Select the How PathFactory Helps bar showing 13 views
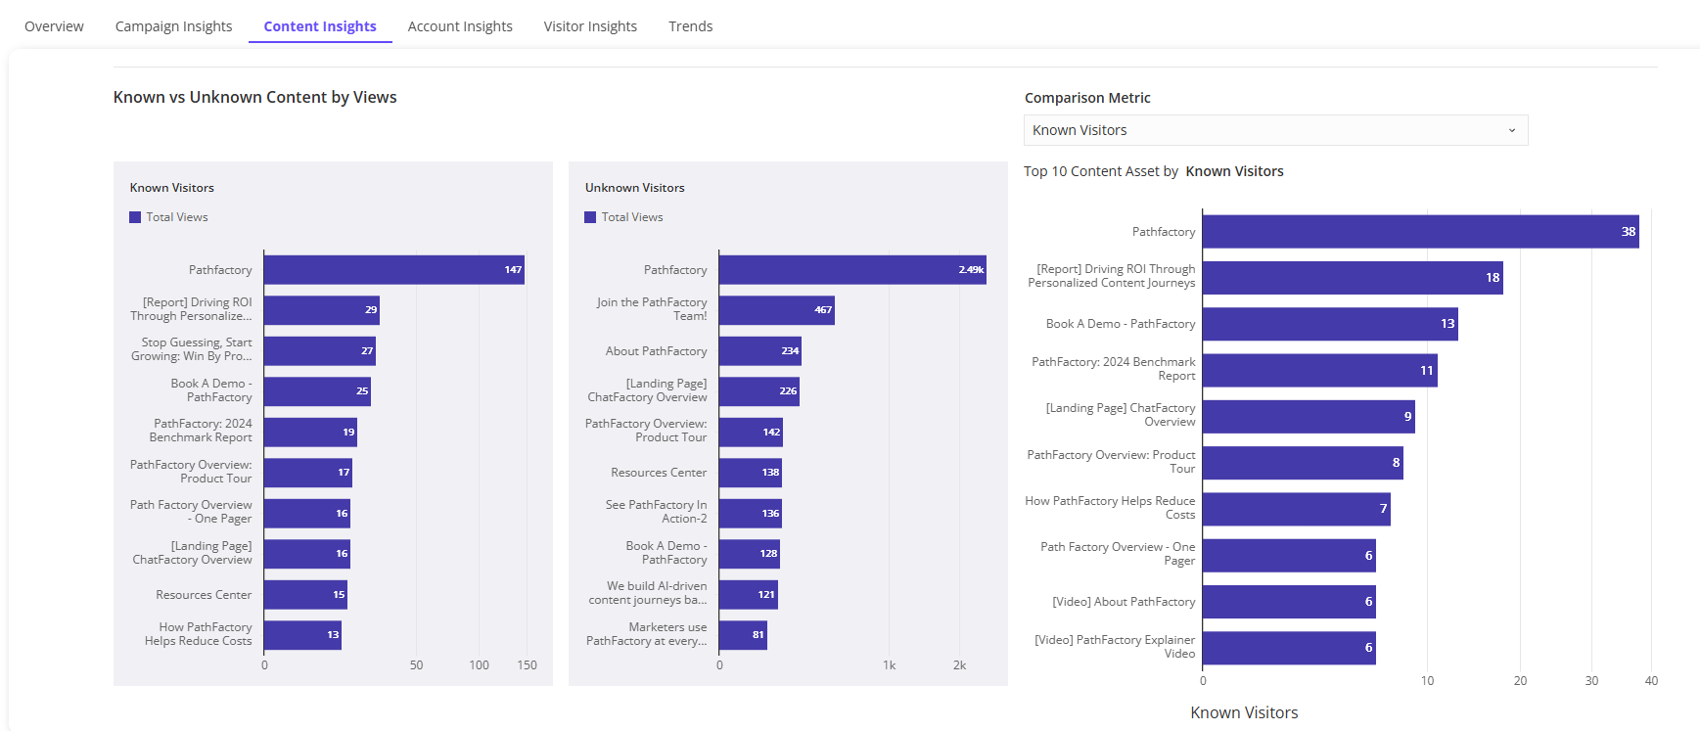The height and width of the screenshot is (731, 1700). 302,635
